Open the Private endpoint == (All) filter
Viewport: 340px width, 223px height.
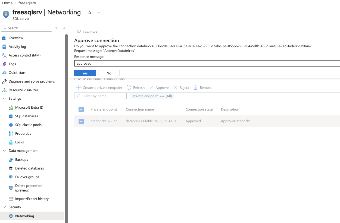click(152, 96)
